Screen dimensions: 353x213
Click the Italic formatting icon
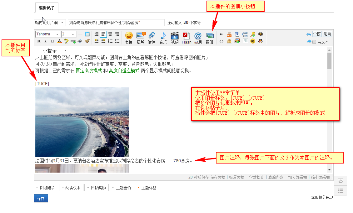point(46,41)
